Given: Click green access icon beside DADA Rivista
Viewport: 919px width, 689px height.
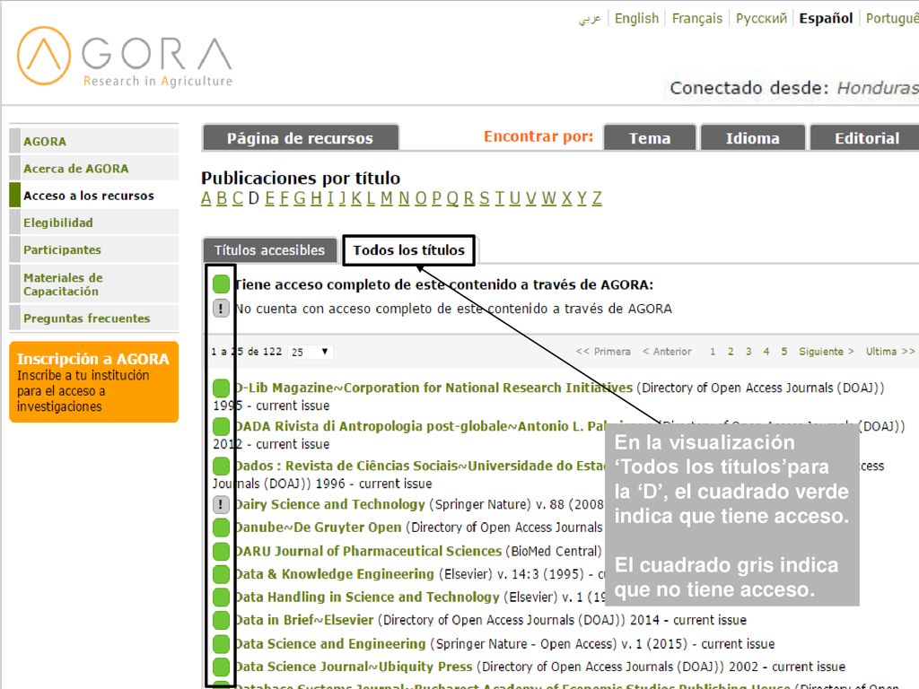Looking at the screenshot, I should (221, 426).
